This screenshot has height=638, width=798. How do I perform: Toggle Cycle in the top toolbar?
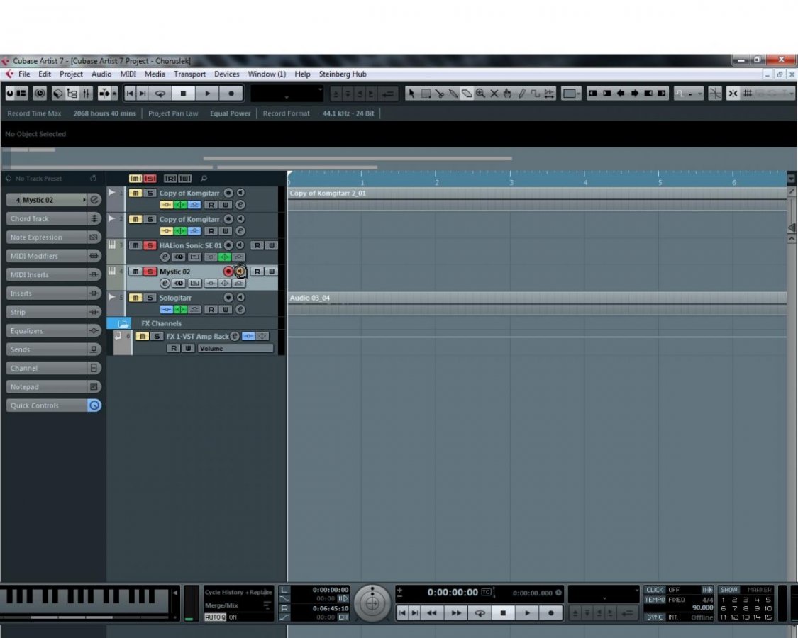[160, 94]
